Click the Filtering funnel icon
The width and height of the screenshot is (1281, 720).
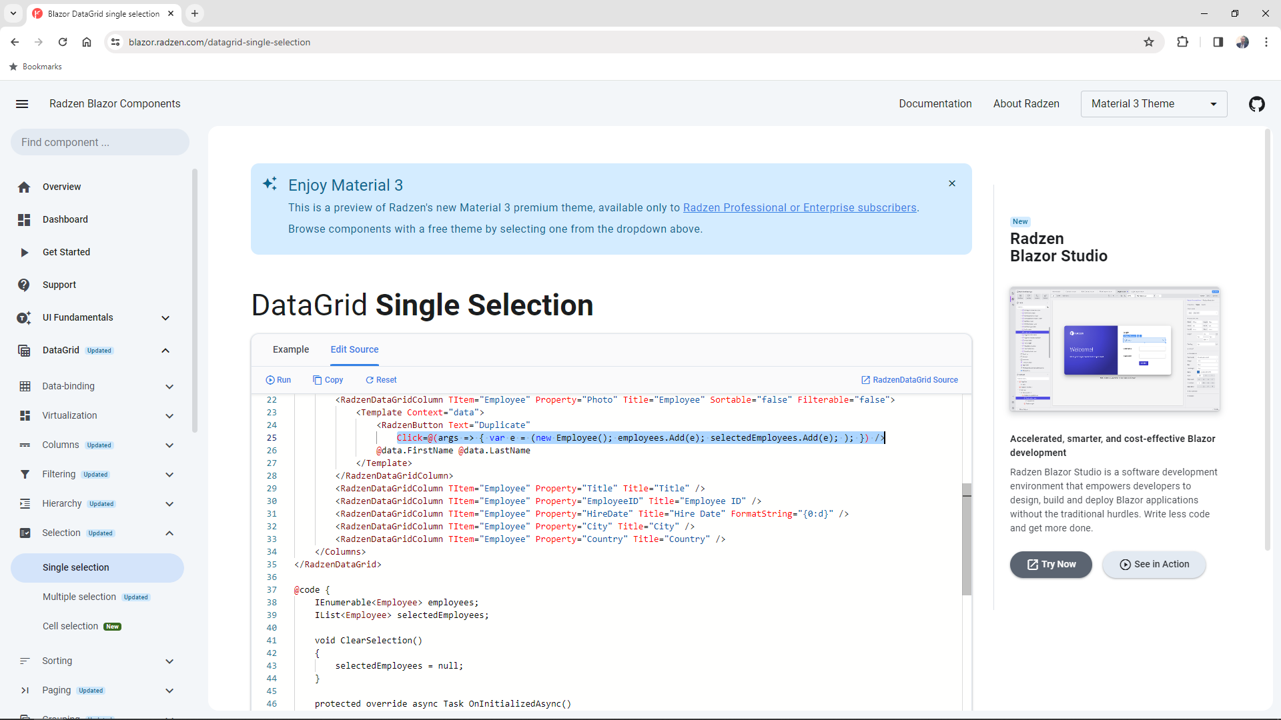click(25, 475)
